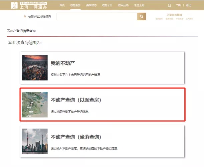Click the city skyline thumbnail for 我的不动产
This screenshot has width=204, height=167.
pos(35,68)
